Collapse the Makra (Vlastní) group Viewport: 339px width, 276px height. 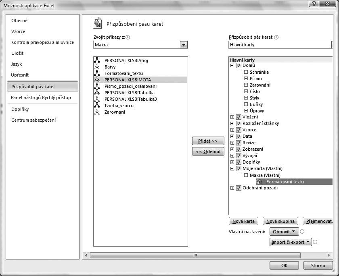click(246, 175)
